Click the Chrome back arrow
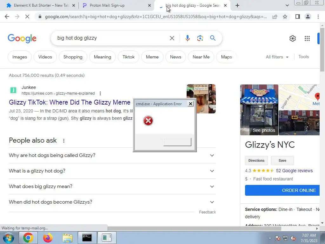The image size is (325, 244). [7, 17]
